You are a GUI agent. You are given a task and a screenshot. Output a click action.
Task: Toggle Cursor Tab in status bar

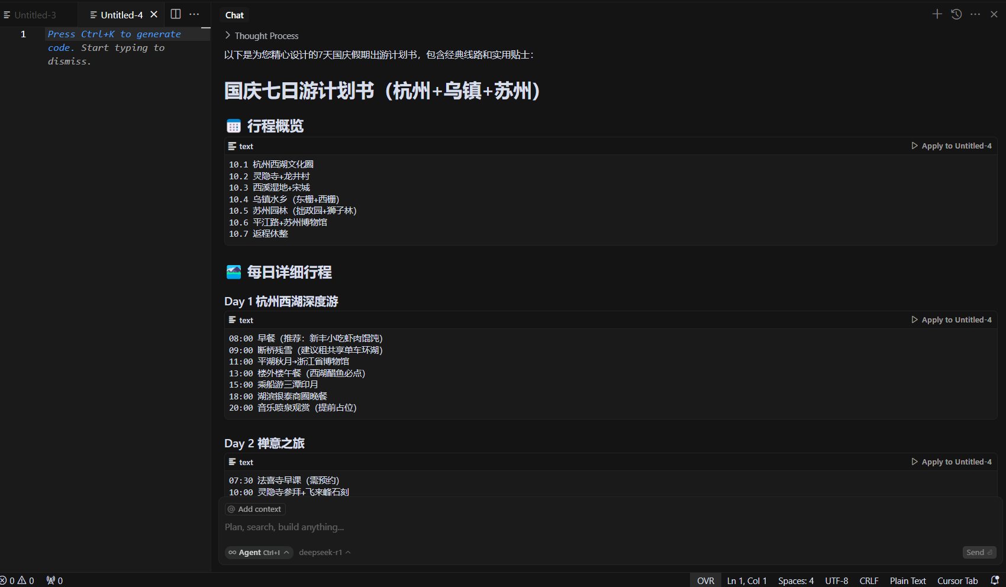coord(957,580)
